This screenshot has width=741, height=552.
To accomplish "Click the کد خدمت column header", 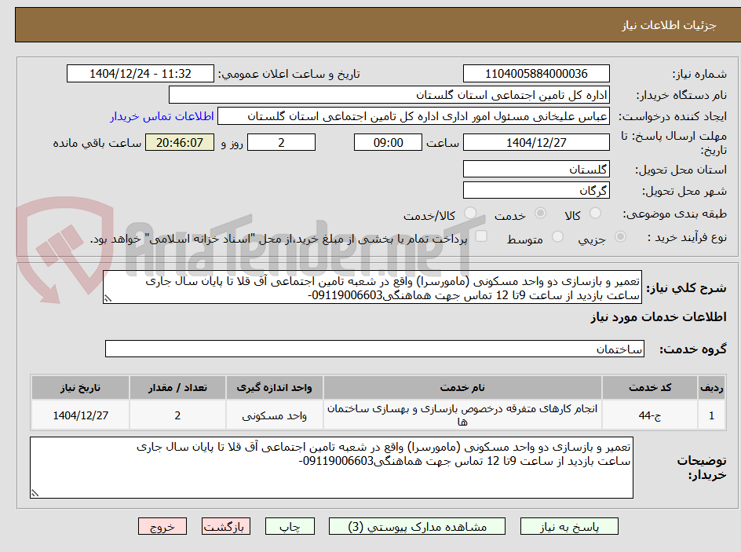I will [650, 388].
